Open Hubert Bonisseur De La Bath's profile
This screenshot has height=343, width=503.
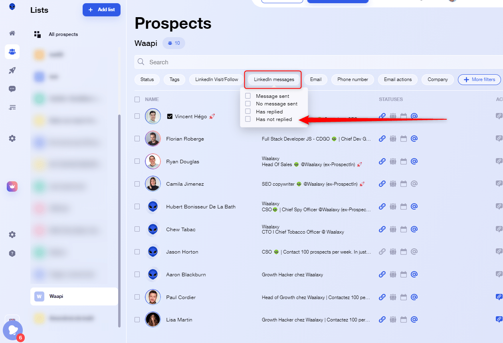[x=201, y=206]
